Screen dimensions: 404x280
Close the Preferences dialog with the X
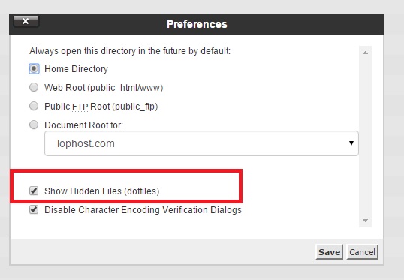pyautogui.click(x=26, y=21)
